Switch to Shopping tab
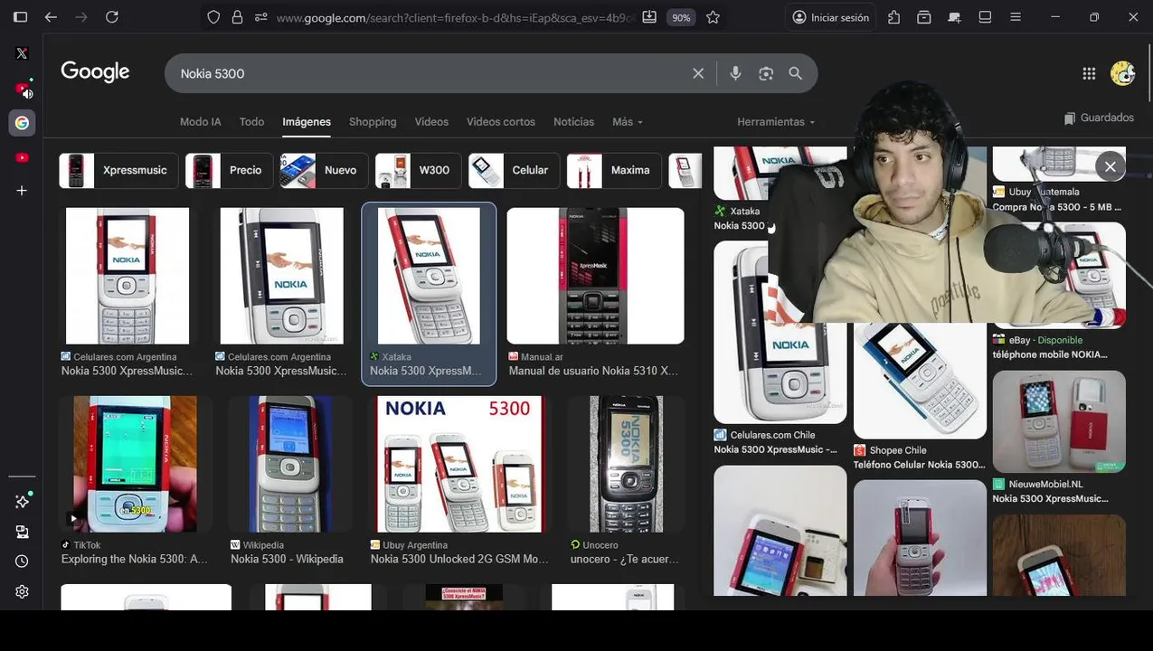The height and width of the screenshot is (651, 1153). [373, 121]
